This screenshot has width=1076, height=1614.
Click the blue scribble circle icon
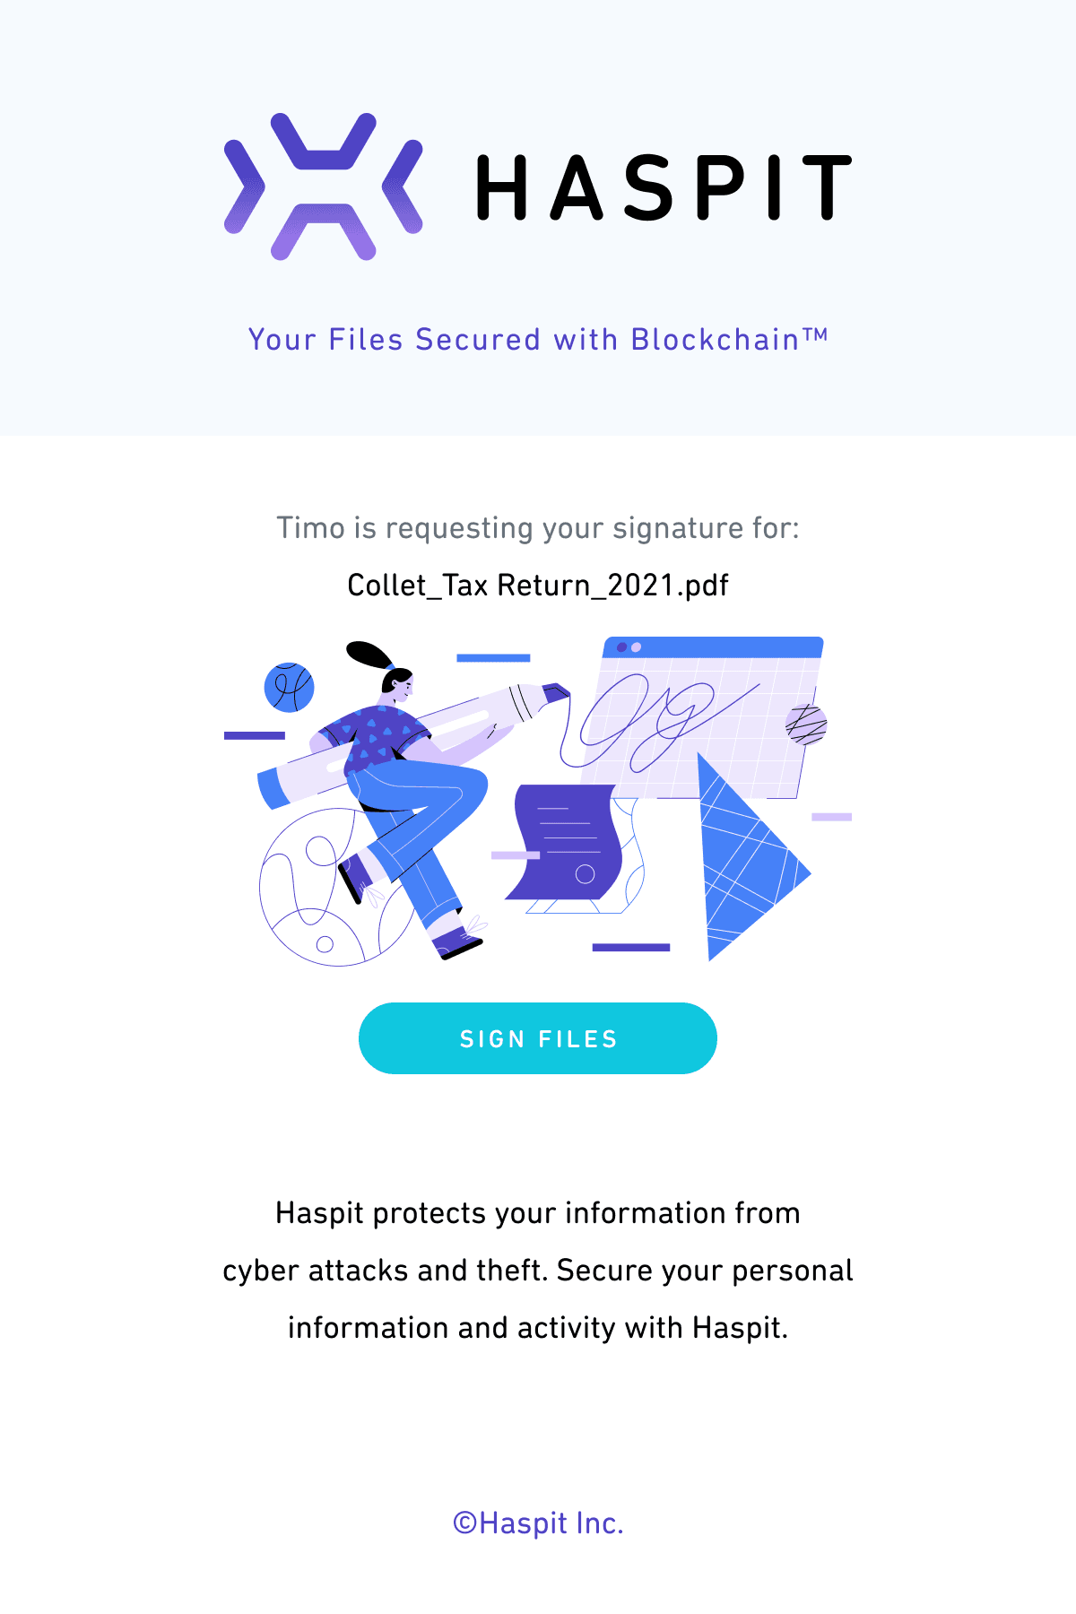(x=289, y=688)
